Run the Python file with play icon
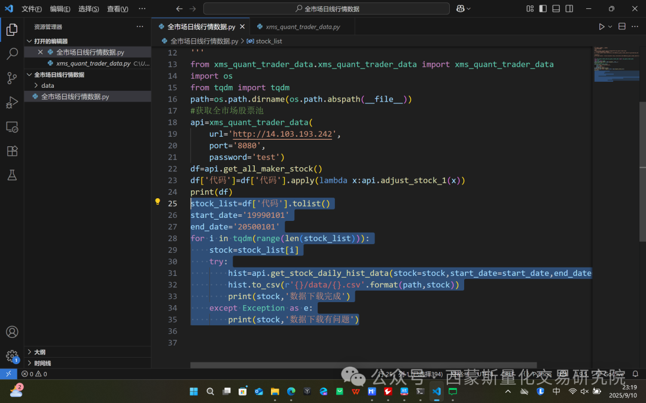Viewport: 646px width, 403px height. coord(602,27)
